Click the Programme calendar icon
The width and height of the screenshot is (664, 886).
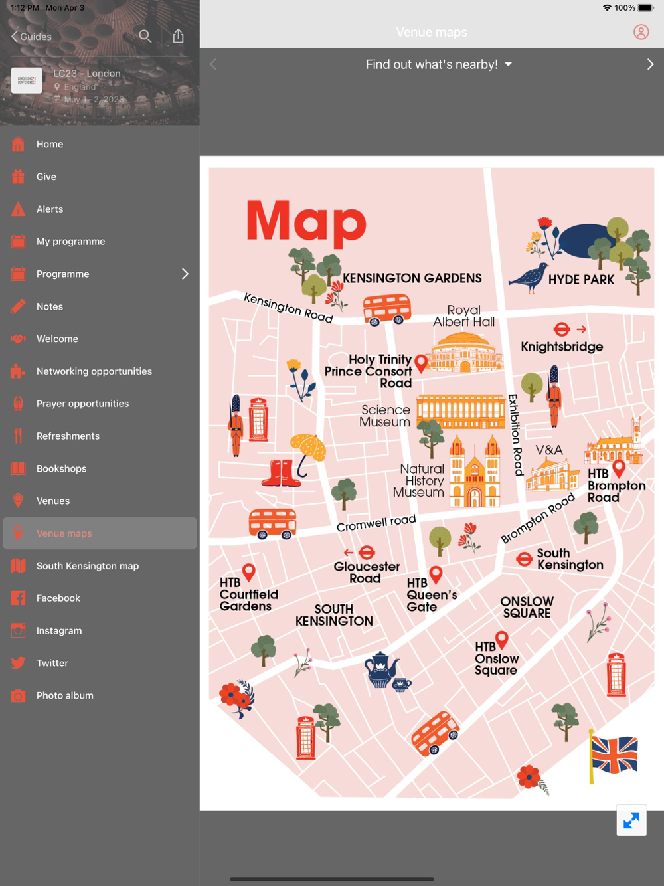pyautogui.click(x=18, y=274)
